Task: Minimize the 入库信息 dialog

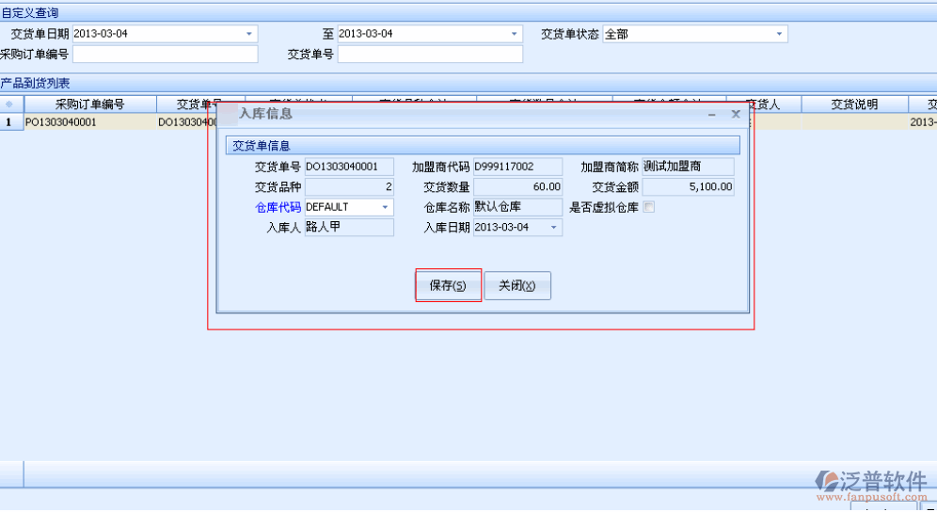Action: click(x=712, y=114)
